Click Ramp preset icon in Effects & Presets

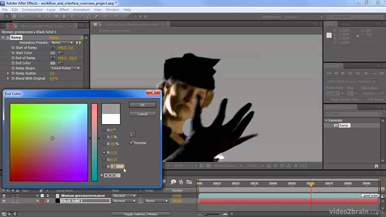(336, 125)
